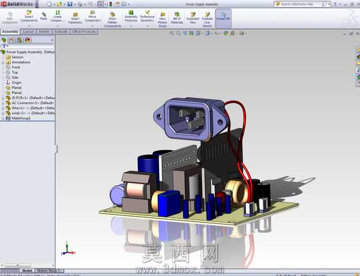Screen dimensions: 360x276
Task: Open the Insert Components dropdown arrow
Action: (x=29, y=26)
